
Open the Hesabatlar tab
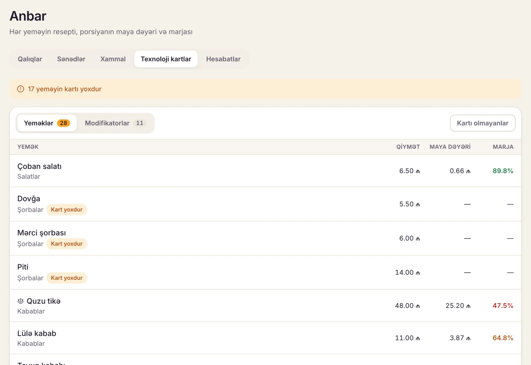pyautogui.click(x=223, y=59)
